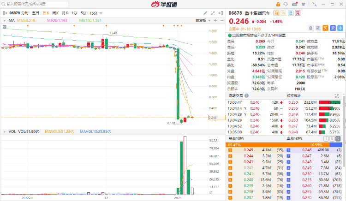Collapse the MA indicator arrow
This screenshot has height=201, width=346.
coord(4,21)
